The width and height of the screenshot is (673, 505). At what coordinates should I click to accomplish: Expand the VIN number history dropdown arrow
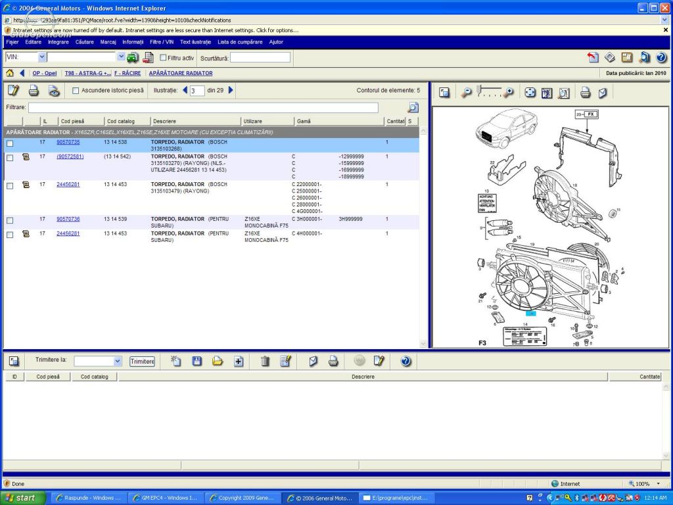[x=121, y=57]
